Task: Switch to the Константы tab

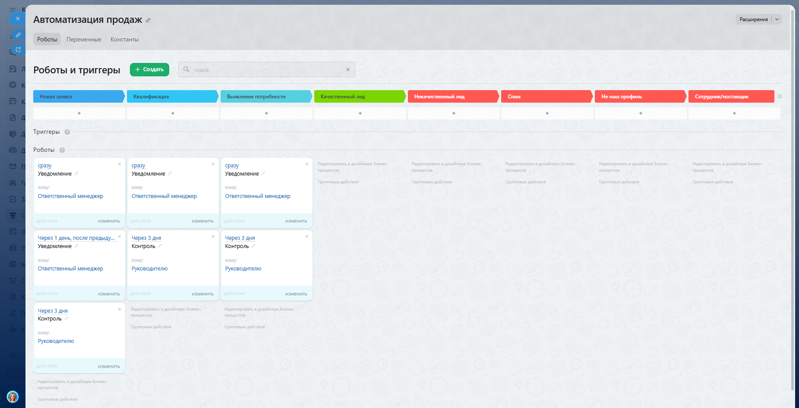Action: pos(124,39)
